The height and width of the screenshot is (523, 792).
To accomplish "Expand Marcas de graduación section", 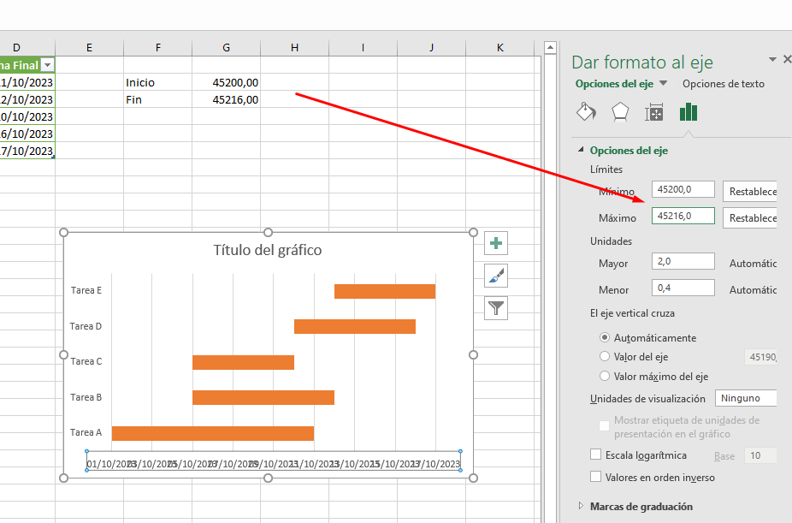I will click(583, 507).
